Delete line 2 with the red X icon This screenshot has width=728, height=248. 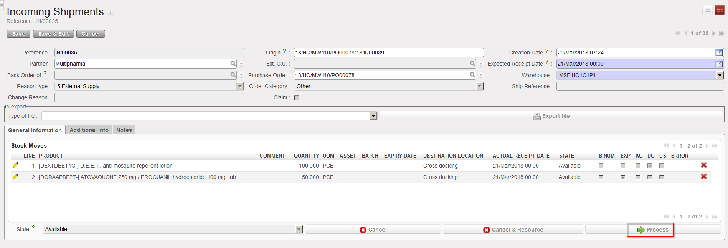click(703, 177)
